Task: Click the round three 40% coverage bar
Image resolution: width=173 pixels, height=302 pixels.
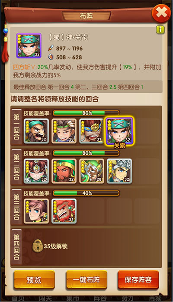Action: (86, 193)
